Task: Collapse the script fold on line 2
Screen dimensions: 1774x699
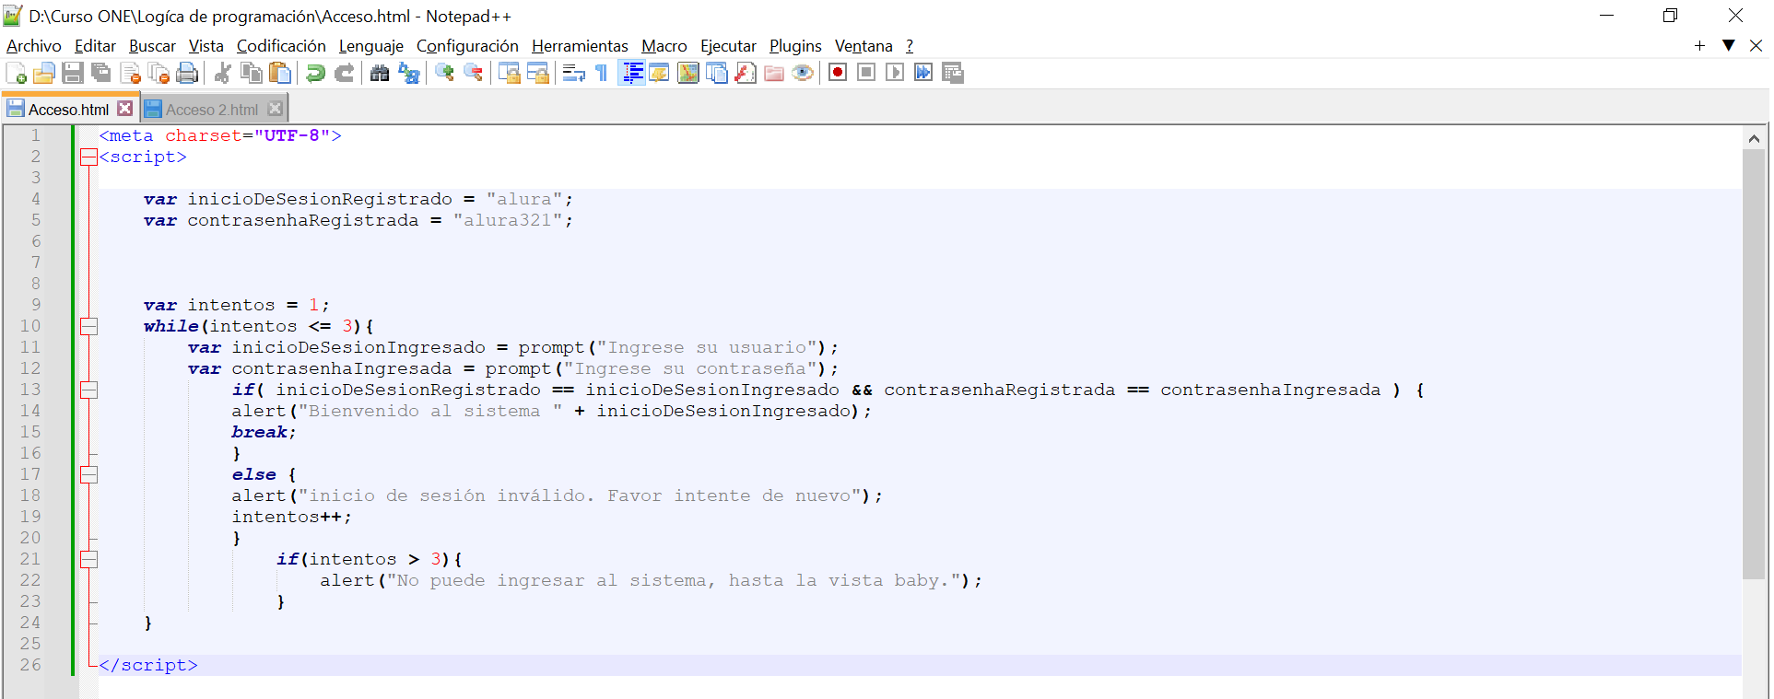Action: click(89, 157)
